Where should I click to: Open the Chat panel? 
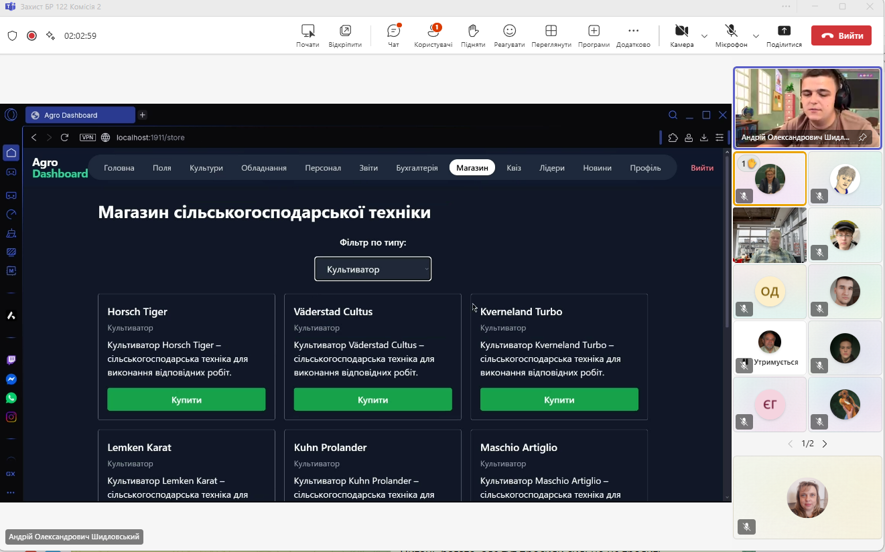tap(393, 35)
